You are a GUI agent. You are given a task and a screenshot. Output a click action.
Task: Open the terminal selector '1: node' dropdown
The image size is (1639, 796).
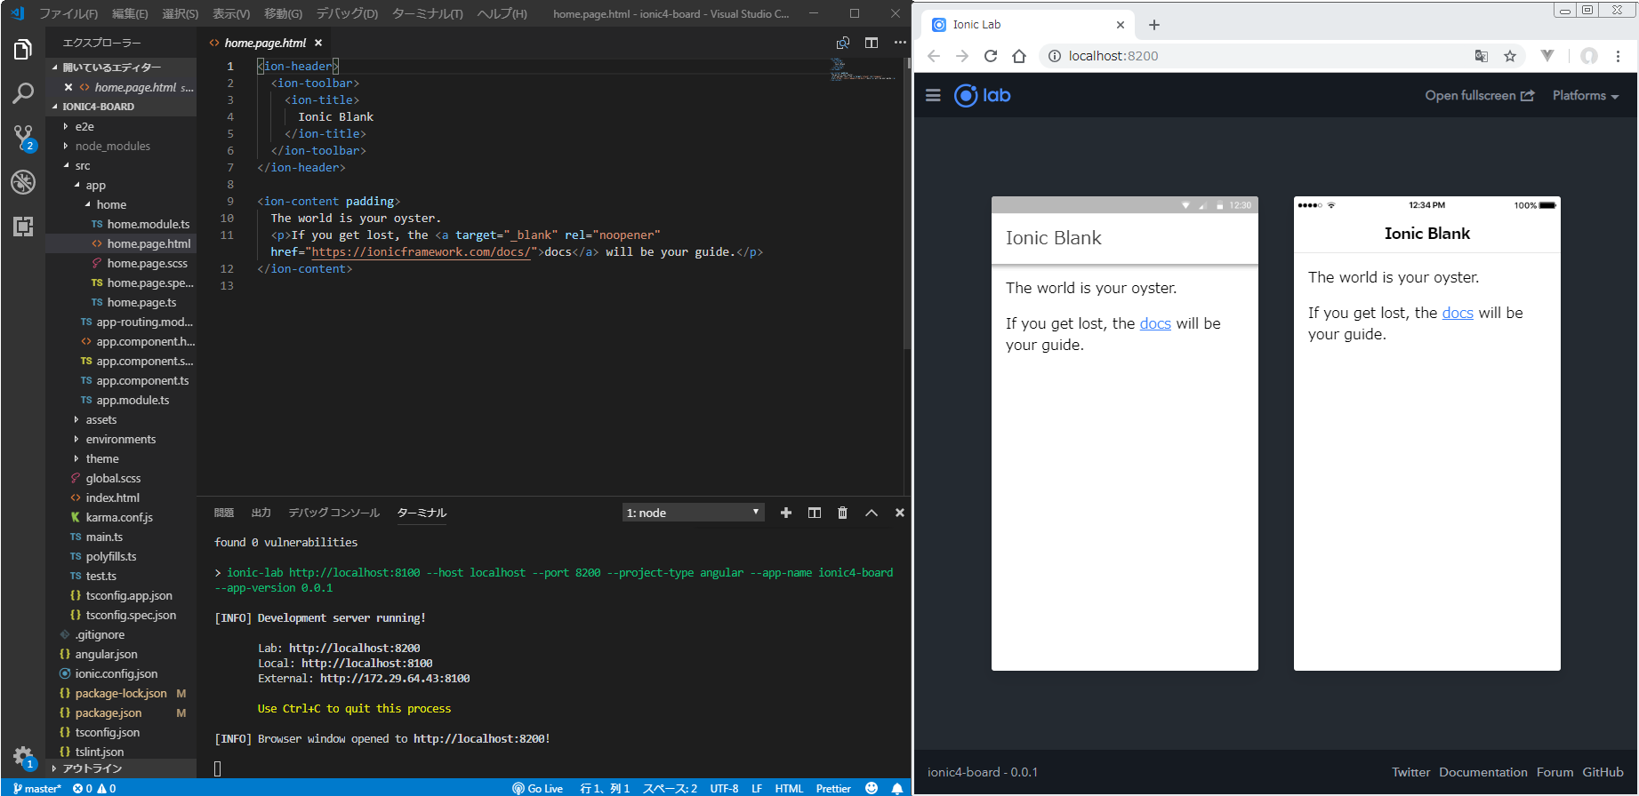pyautogui.click(x=693, y=513)
